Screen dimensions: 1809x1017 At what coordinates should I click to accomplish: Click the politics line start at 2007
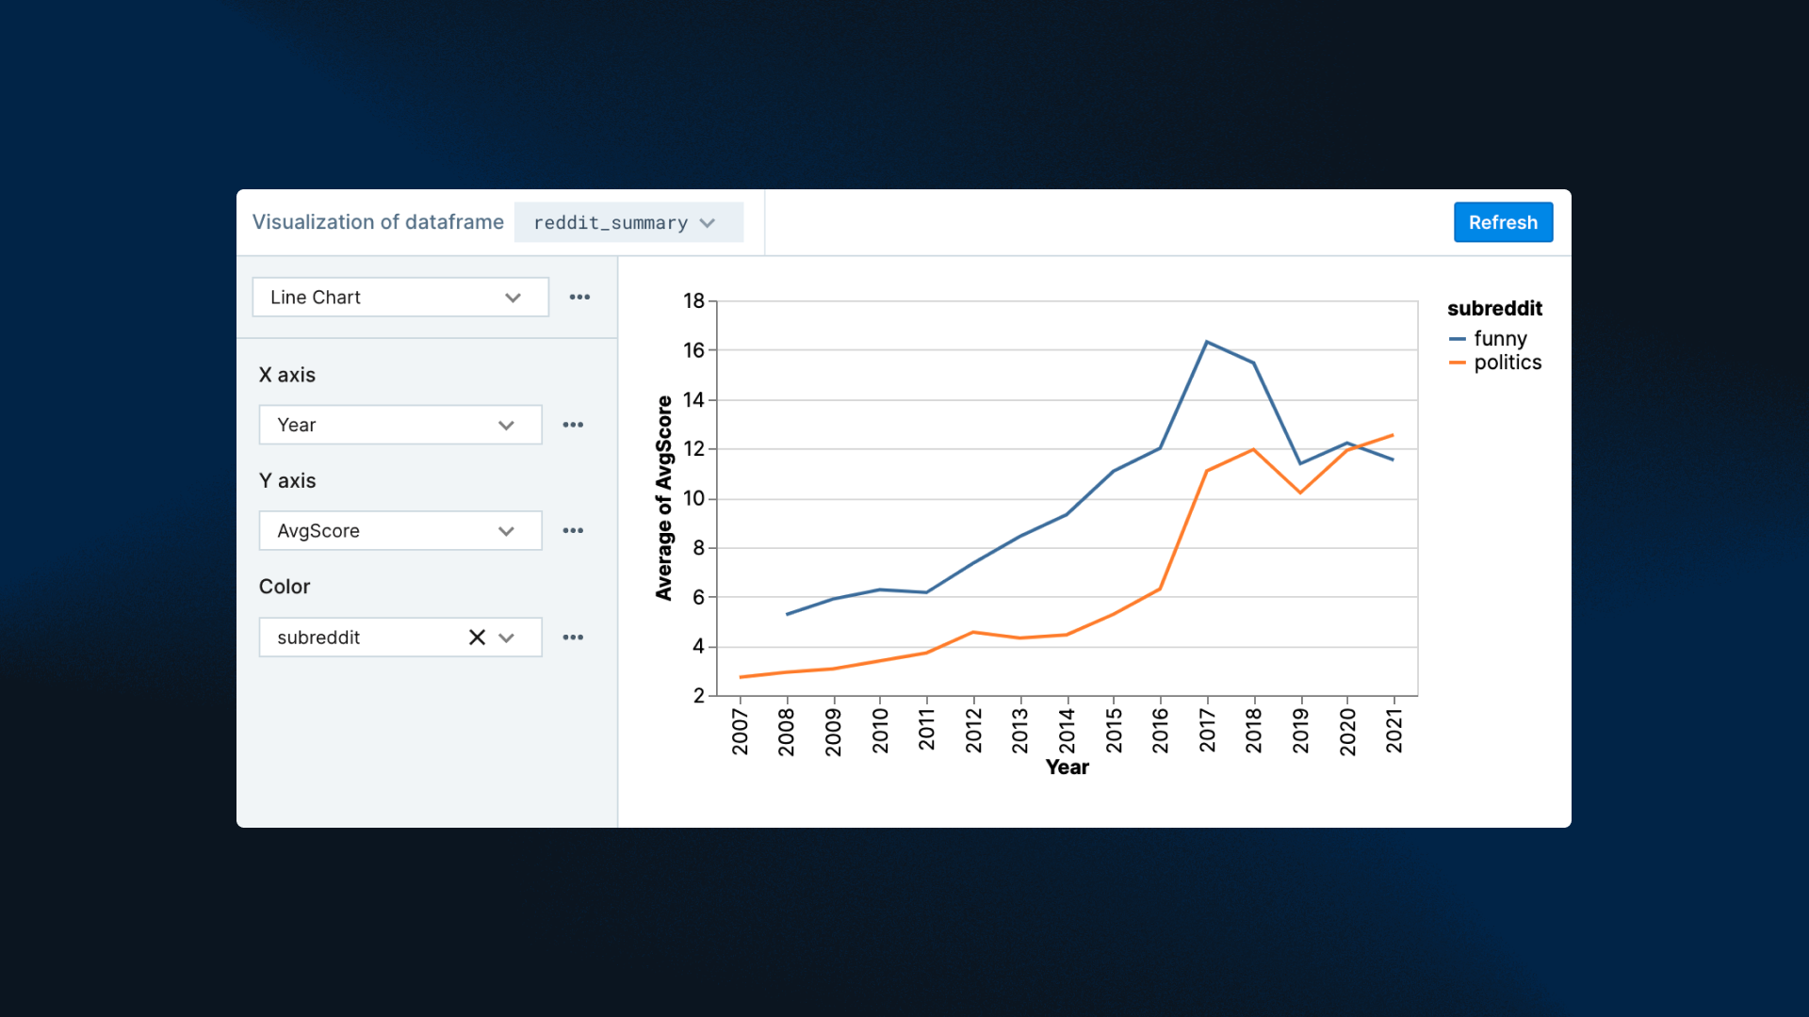pos(741,677)
